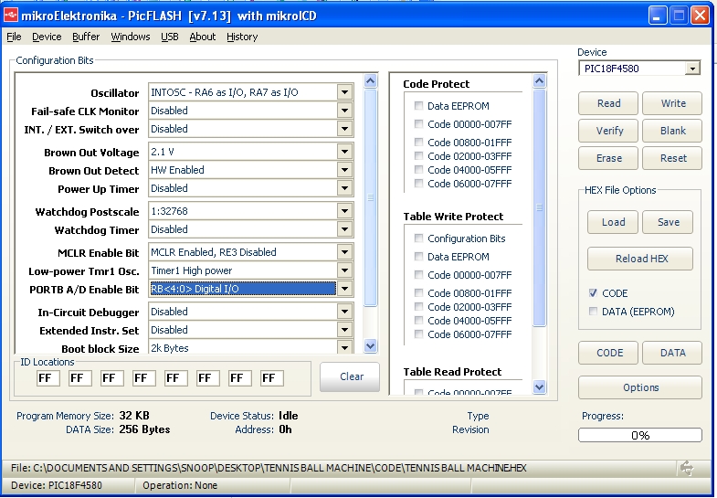Open Fail-safe CLK Monitor dropdown
Viewport: 717px width, 498px height.
coord(344,111)
